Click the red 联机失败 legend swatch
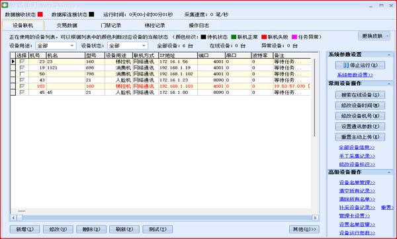397x239 pixels. (264, 37)
